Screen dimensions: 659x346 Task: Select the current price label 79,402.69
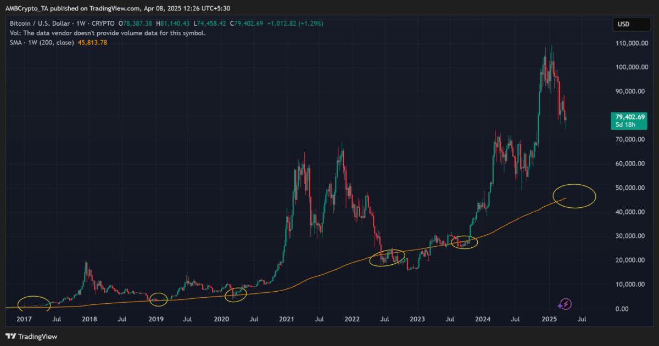629,117
